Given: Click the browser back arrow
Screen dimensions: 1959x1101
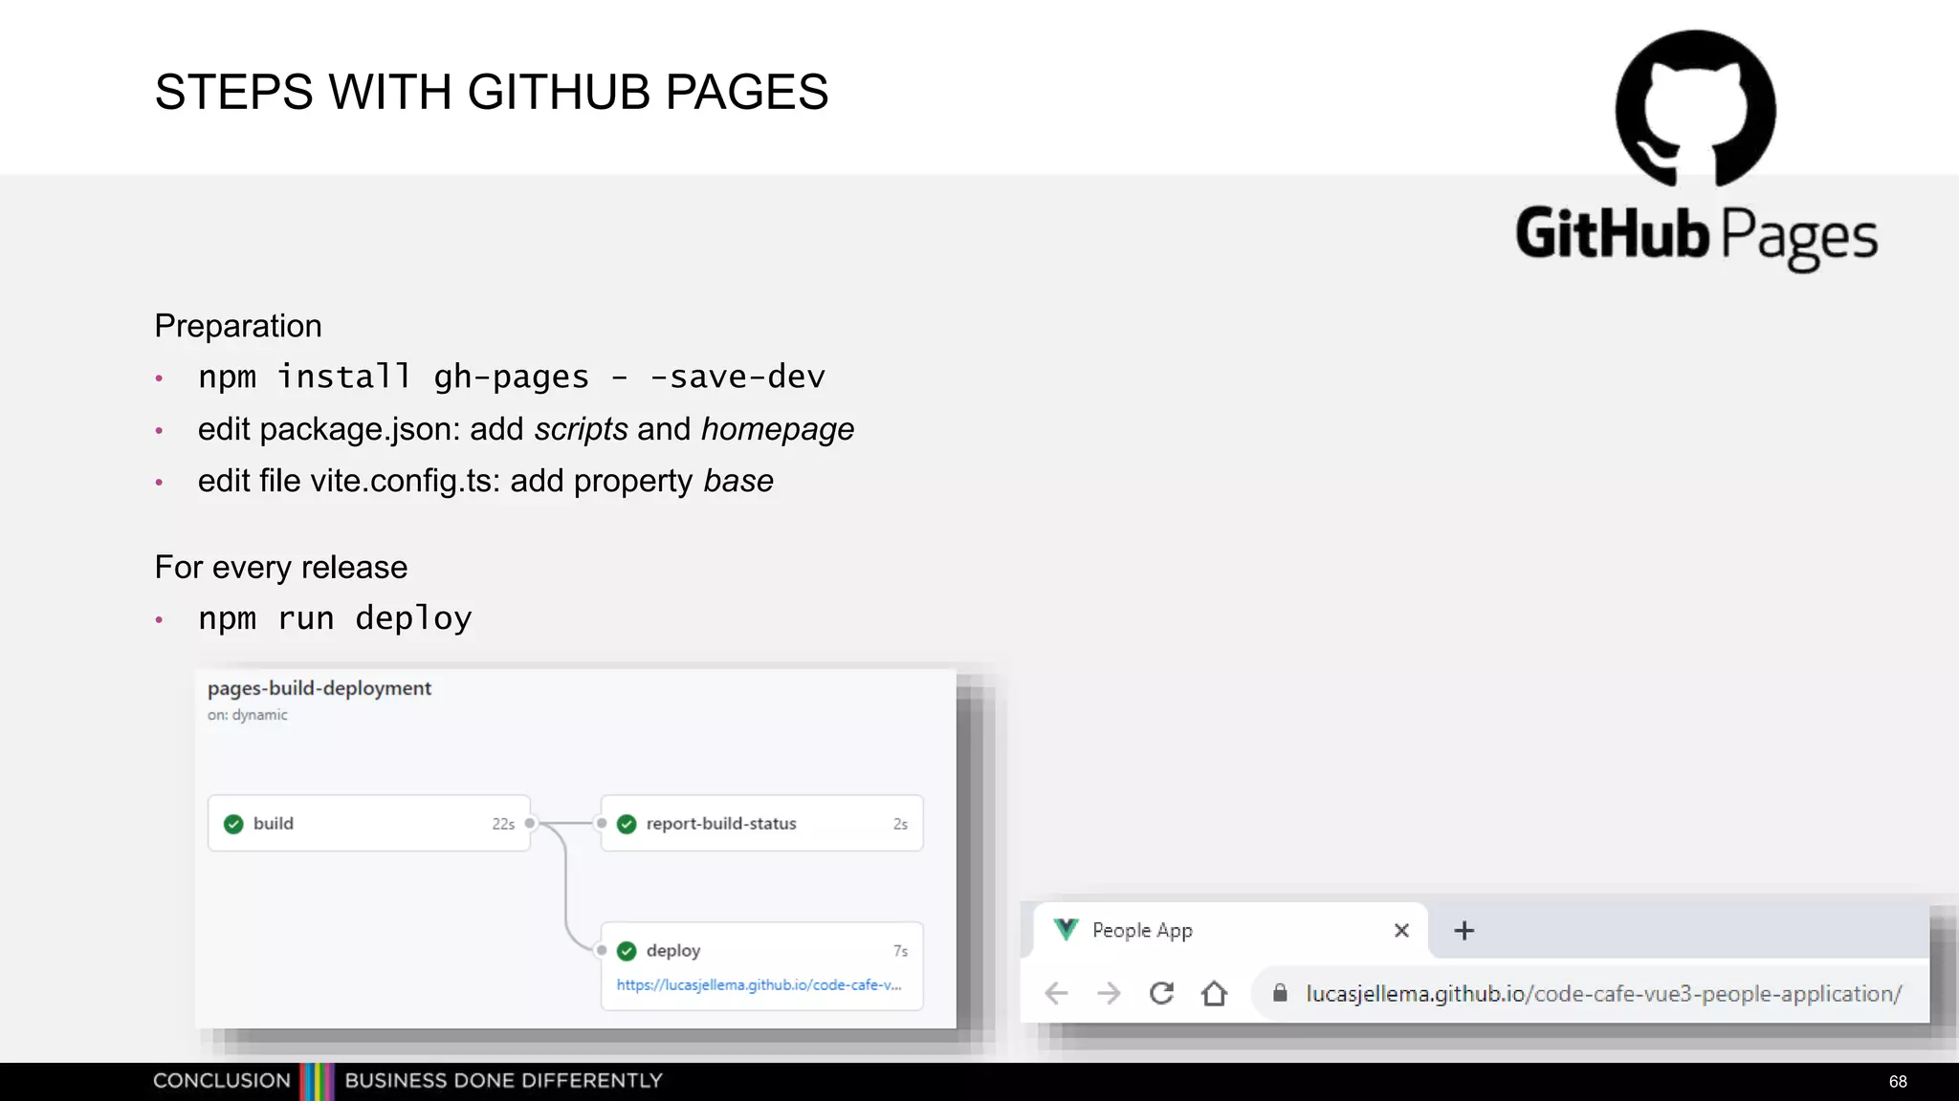Looking at the screenshot, I should 1056,993.
